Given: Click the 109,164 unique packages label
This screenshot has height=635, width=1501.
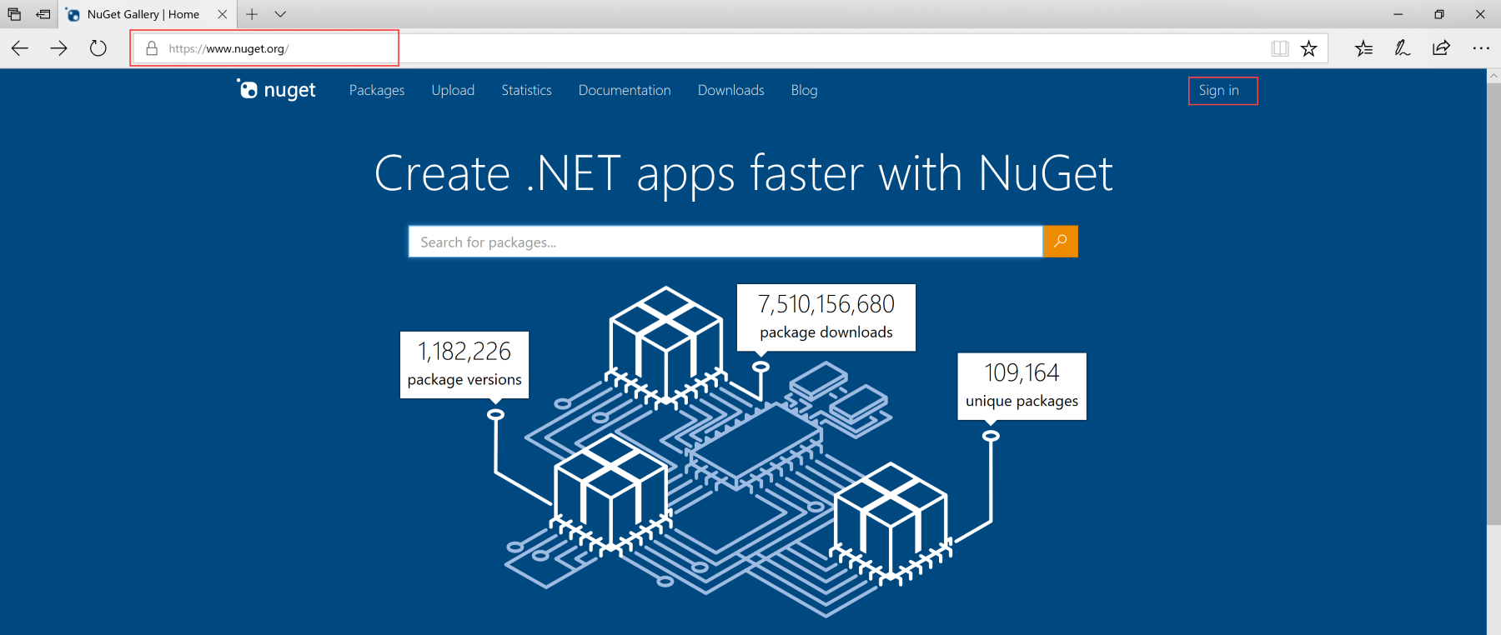Looking at the screenshot, I should pyautogui.click(x=1022, y=387).
